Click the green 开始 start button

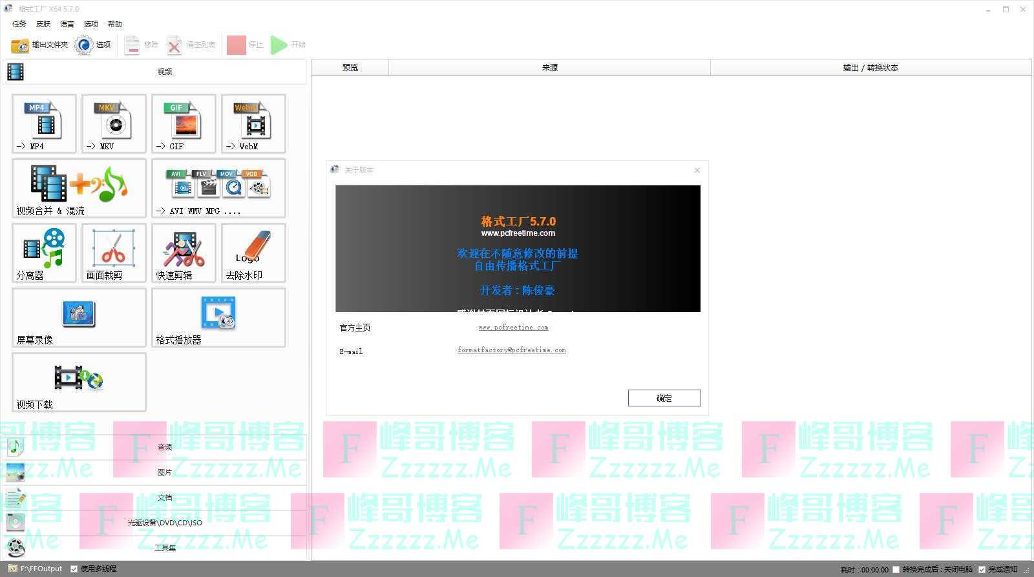[288, 45]
